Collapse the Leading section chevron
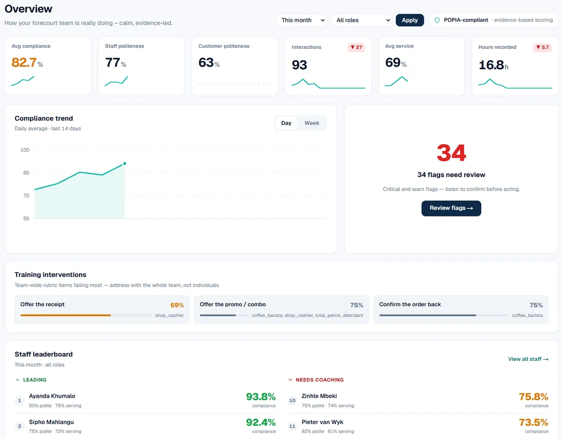The image size is (561, 439). [17, 380]
